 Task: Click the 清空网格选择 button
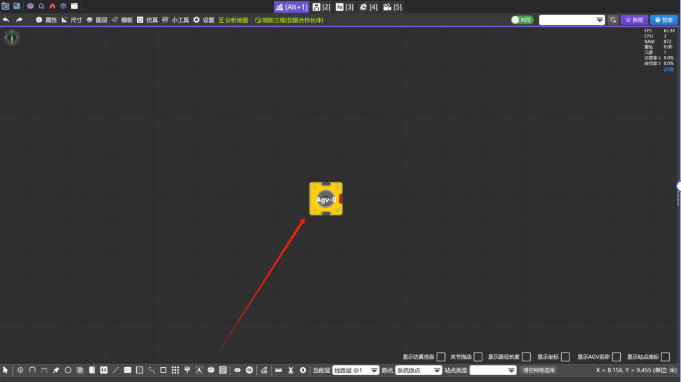pos(539,370)
